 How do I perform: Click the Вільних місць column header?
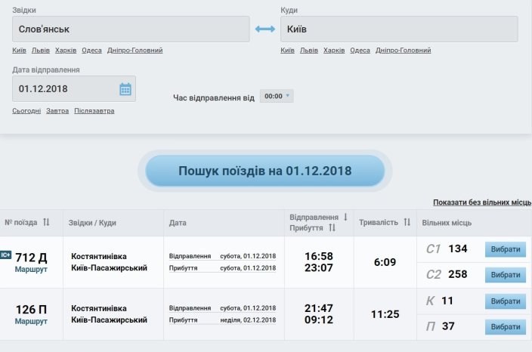click(x=447, y=223)
